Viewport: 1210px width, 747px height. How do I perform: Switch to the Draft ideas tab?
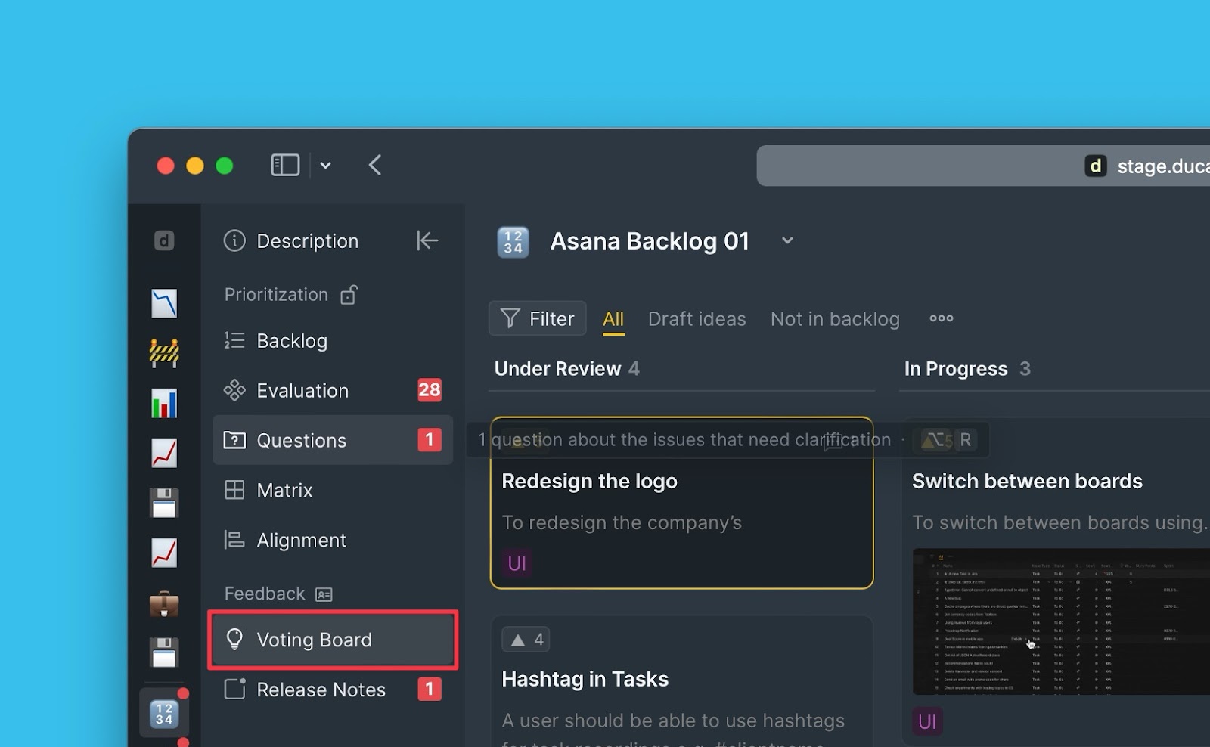point(697,319)
